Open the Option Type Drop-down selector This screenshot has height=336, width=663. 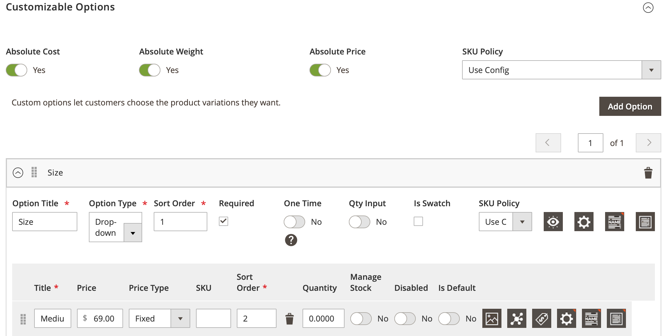[x=115, y=227]
